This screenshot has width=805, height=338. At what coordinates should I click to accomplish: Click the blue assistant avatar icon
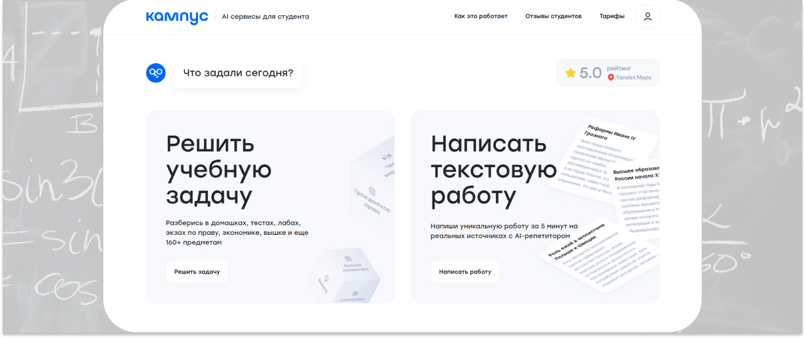[156, 73]
